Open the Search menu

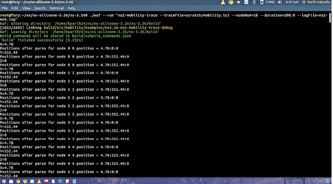tap(40, 8)
